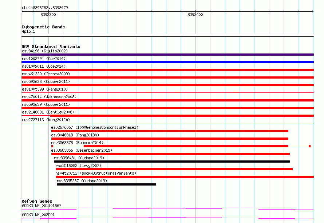Select the blue nsv1002794 variant bar

(167, 62)
